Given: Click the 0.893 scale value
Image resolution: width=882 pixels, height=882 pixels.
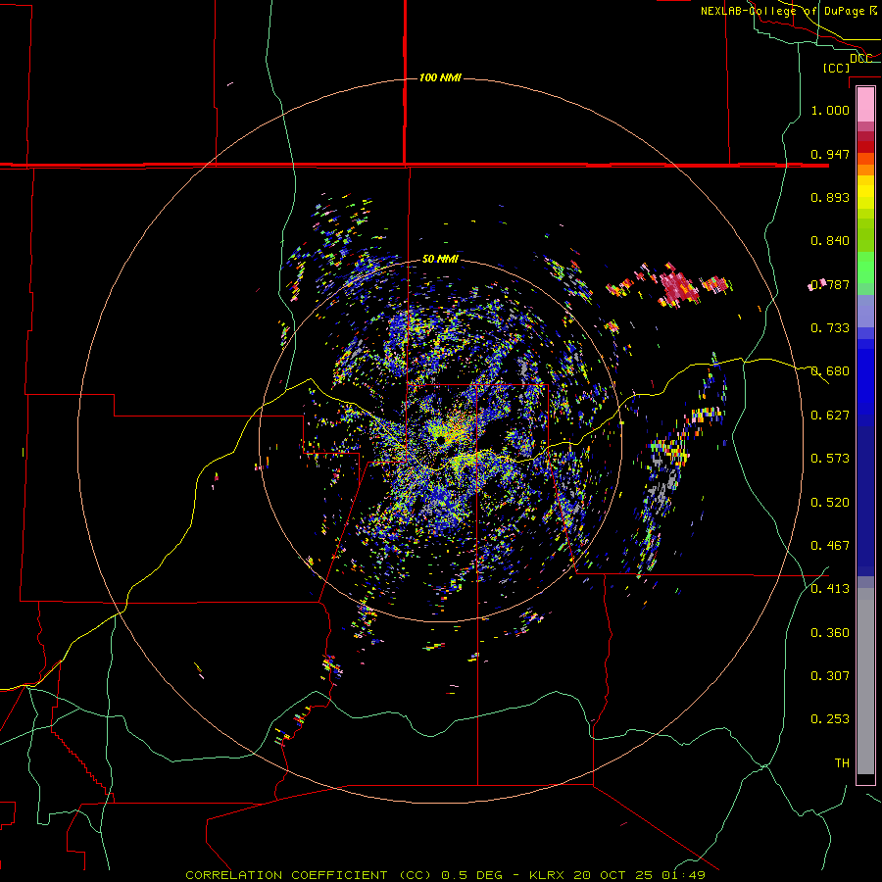Looking at the screenshot, I should point(830,197).
